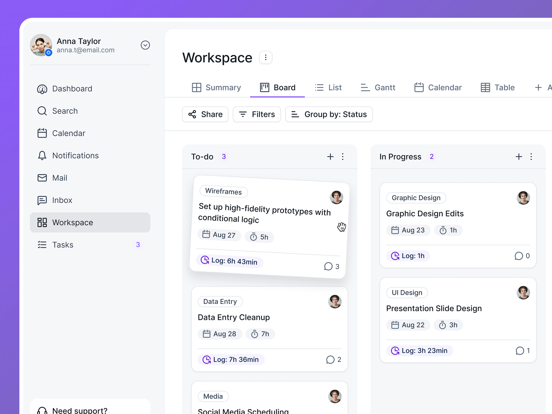This screenshot has height=414, width=552.
Task: Expand the chevron next to Anna Taylor
Action: point(145,45)
